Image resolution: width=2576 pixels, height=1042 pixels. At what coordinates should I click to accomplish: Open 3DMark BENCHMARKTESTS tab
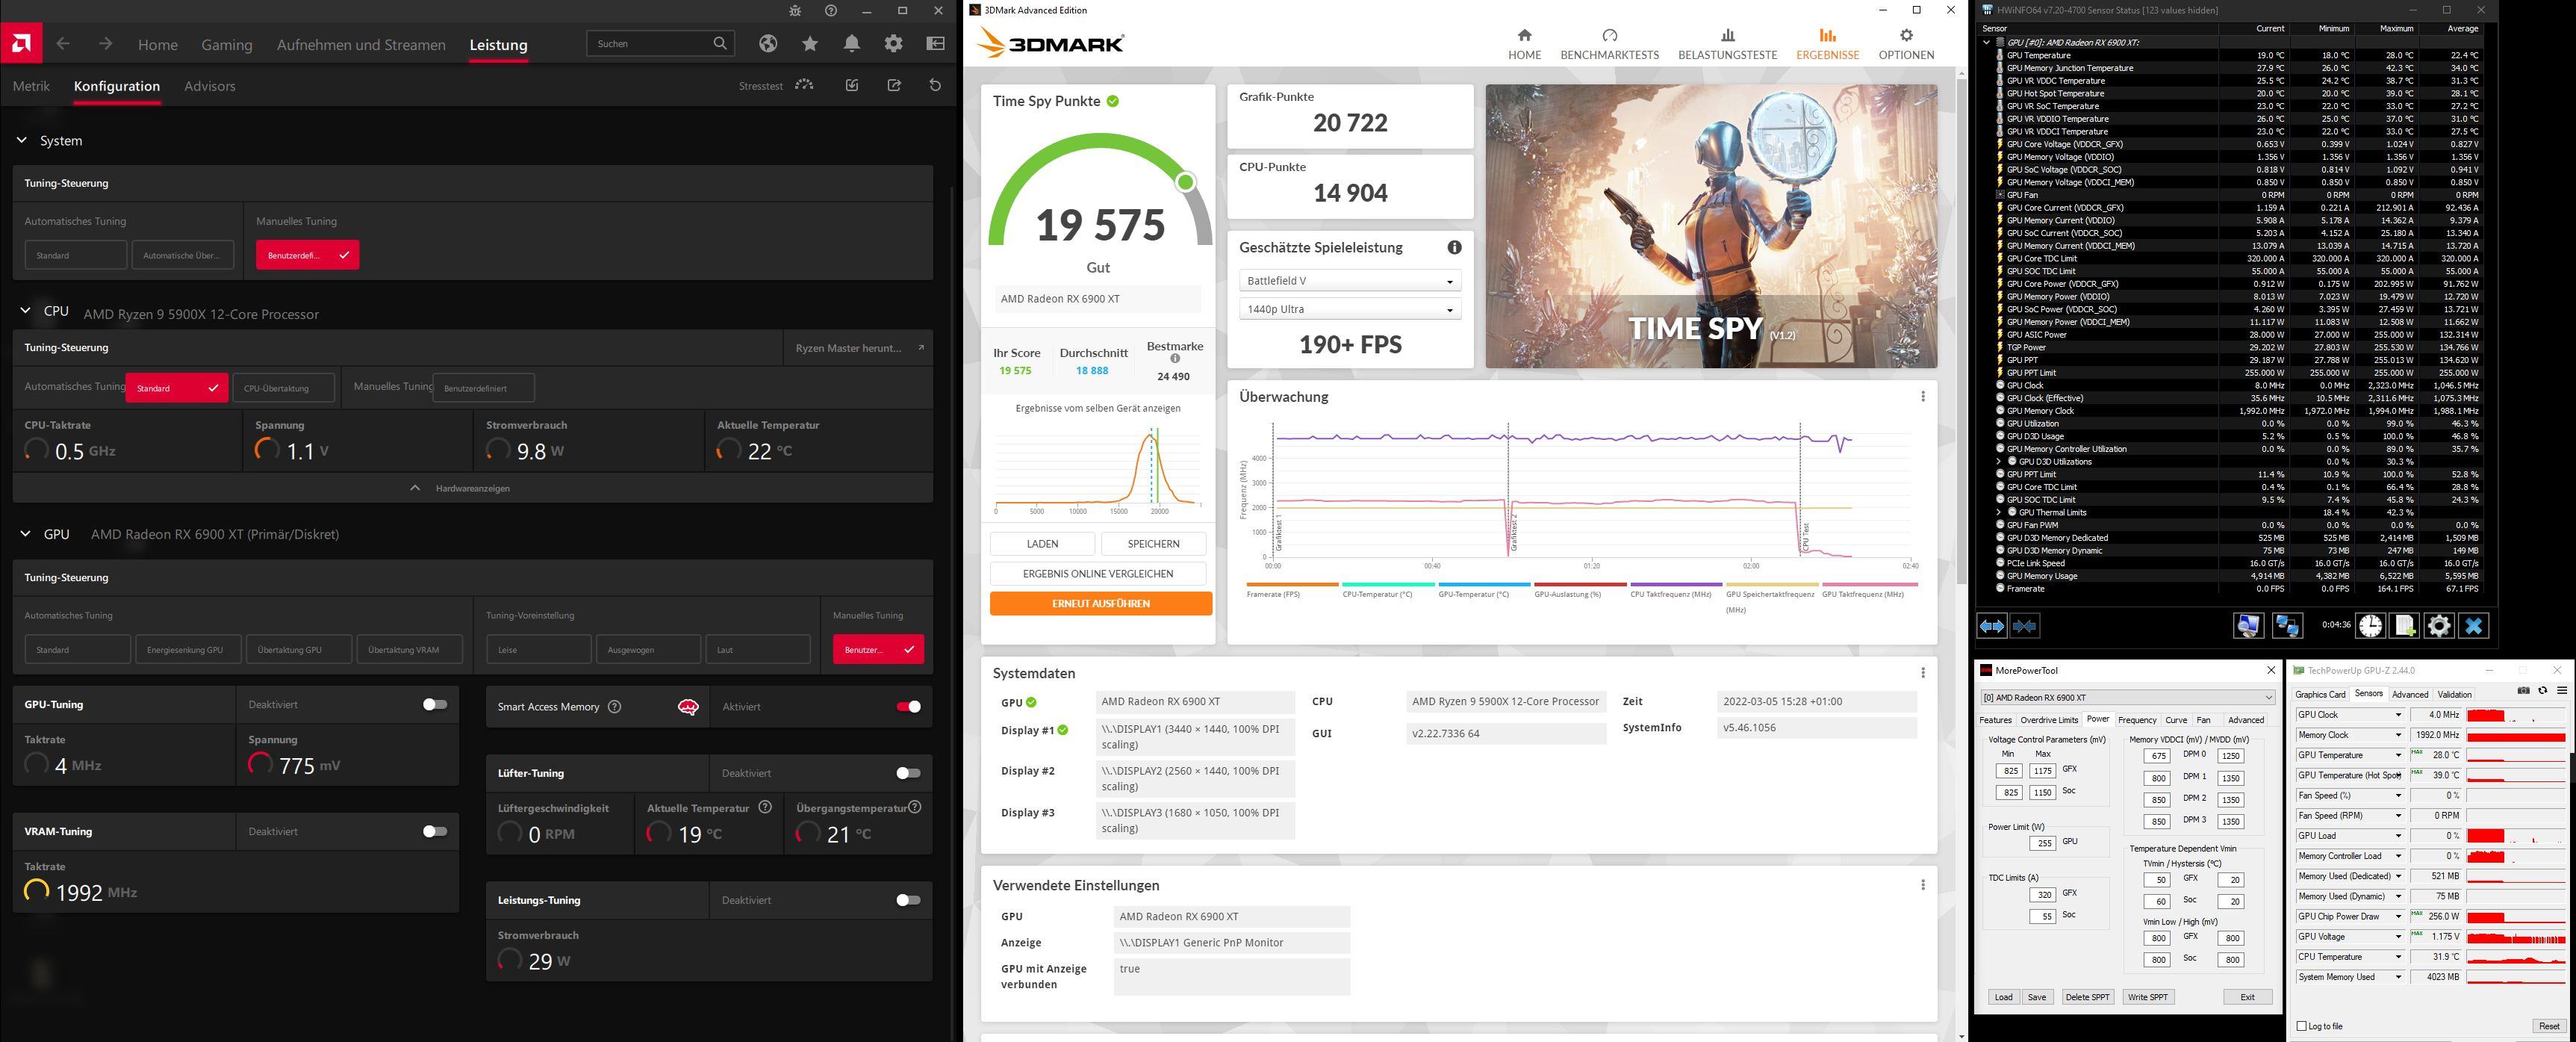point(1609,45)
